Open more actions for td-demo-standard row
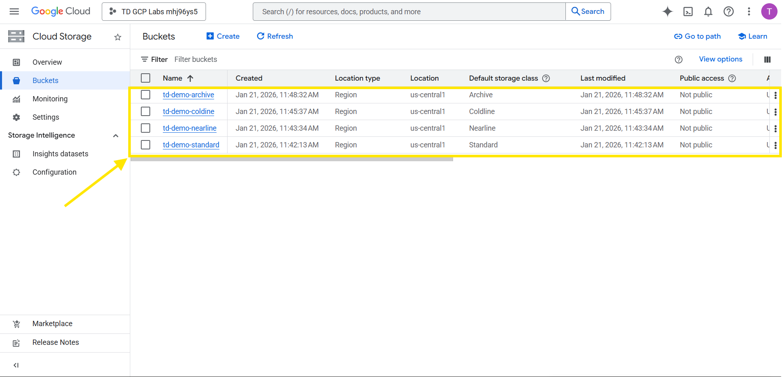This screenshot has width=782, height=377. click(775, 145)
